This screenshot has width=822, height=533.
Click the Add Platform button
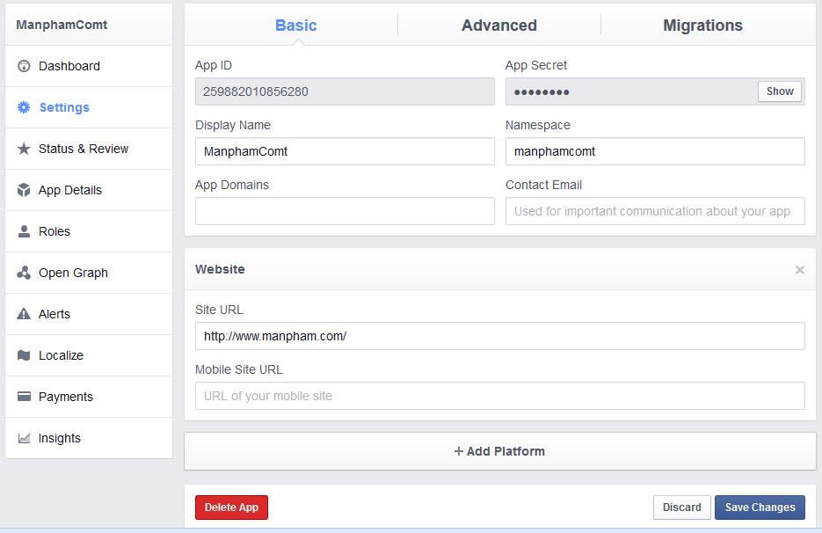[x=499, y=451]
